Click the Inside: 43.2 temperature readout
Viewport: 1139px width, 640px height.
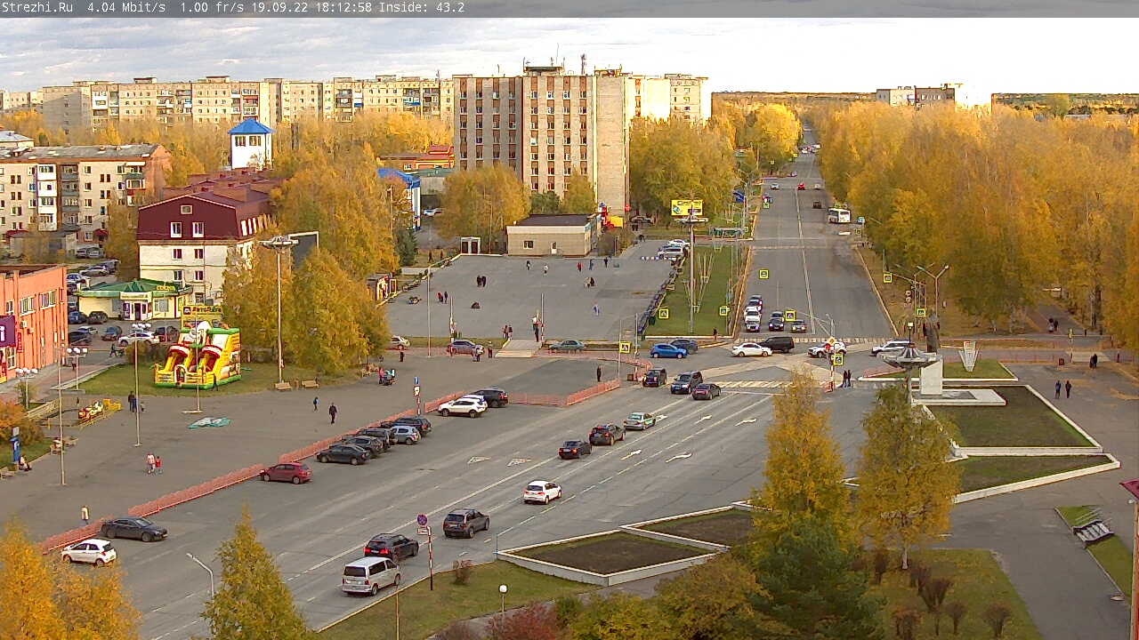click(422, 7)
